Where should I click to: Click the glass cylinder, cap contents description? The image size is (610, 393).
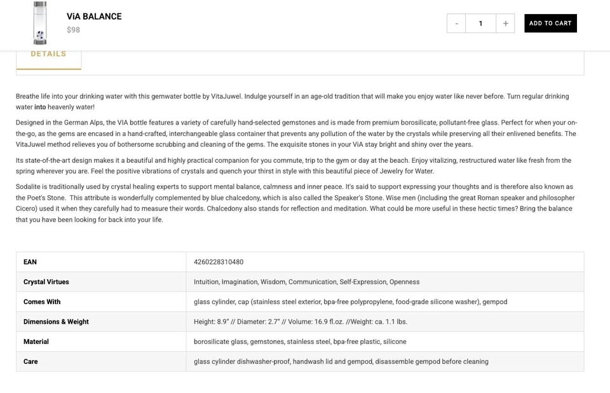click(x=350, y=302)
